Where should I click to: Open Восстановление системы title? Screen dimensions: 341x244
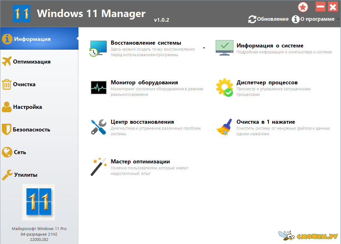point(146,43)
